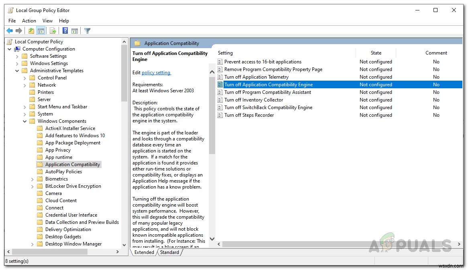Collapse the Windows Components node
The image size is (468, 270).
pos(24,121)
